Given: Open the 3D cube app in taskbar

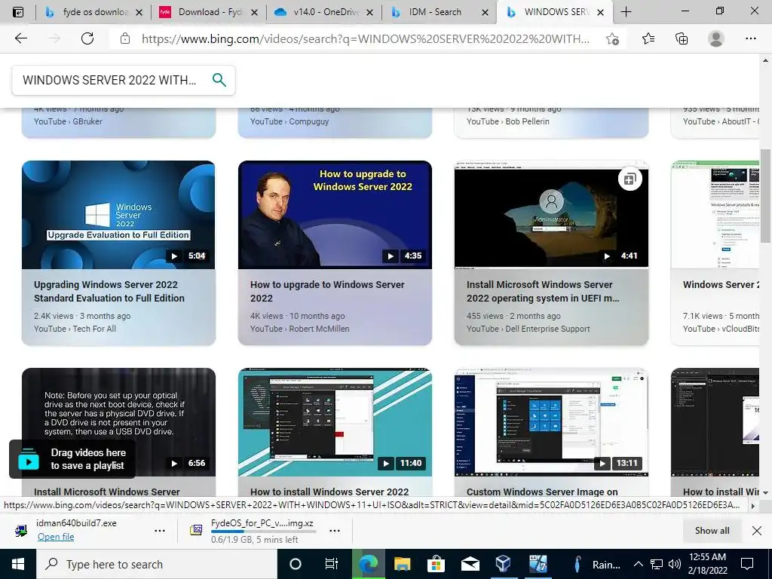Looking at the screenshot, I should tap(503, 564).
